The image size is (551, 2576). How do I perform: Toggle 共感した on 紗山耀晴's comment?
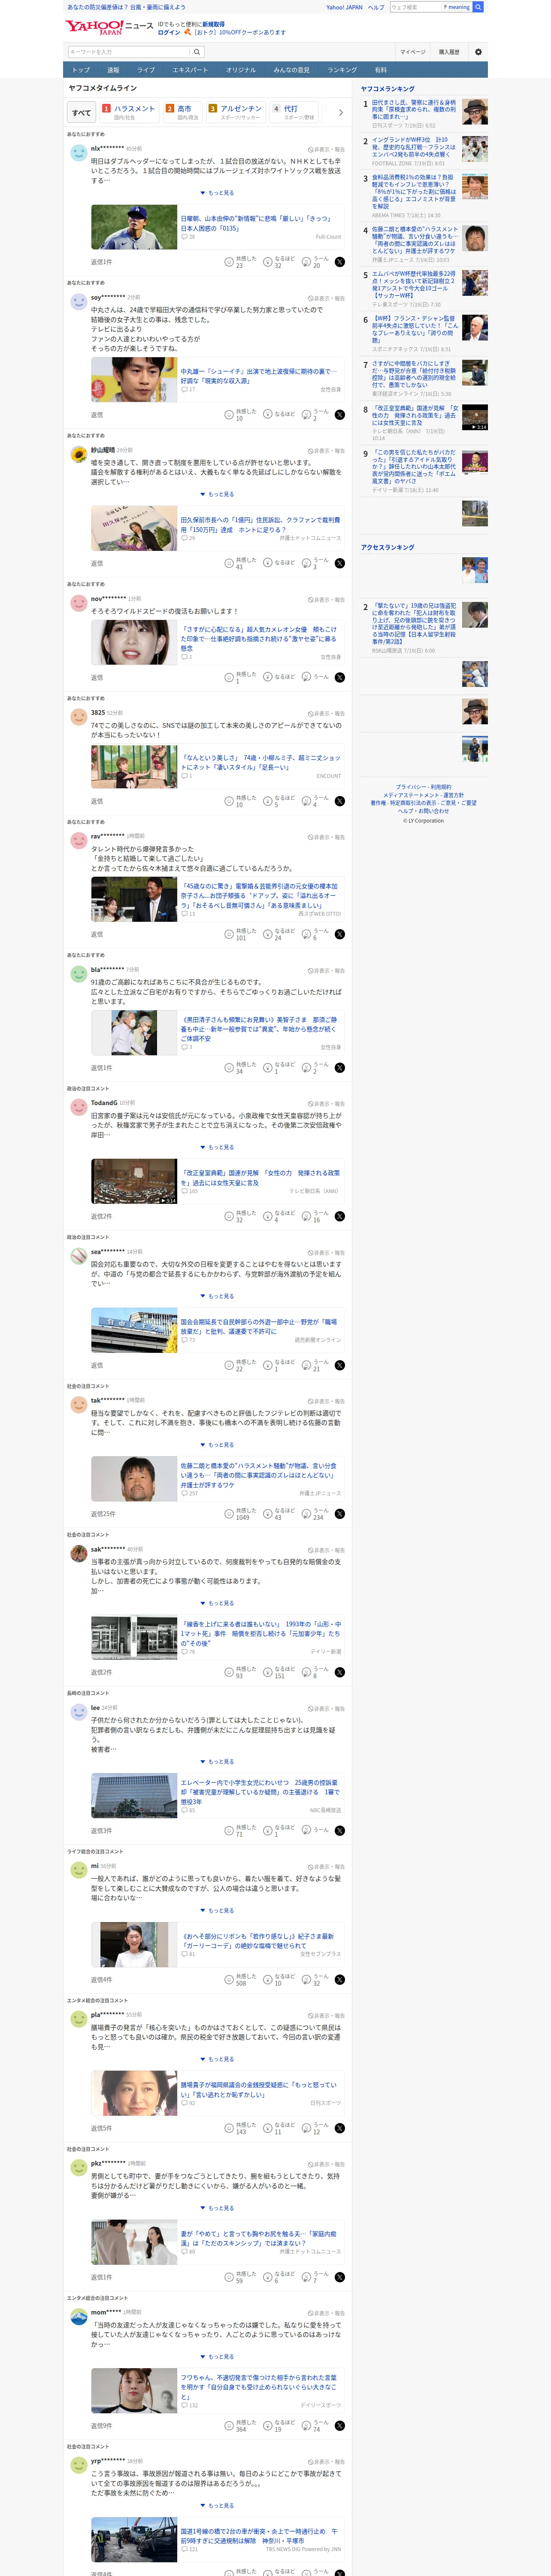pos(240,563)
